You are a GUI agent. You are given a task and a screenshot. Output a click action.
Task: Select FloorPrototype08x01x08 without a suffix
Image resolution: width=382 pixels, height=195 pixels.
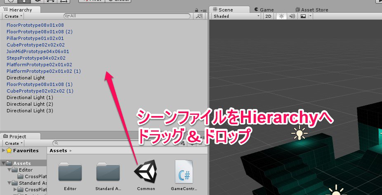[35, 25]
